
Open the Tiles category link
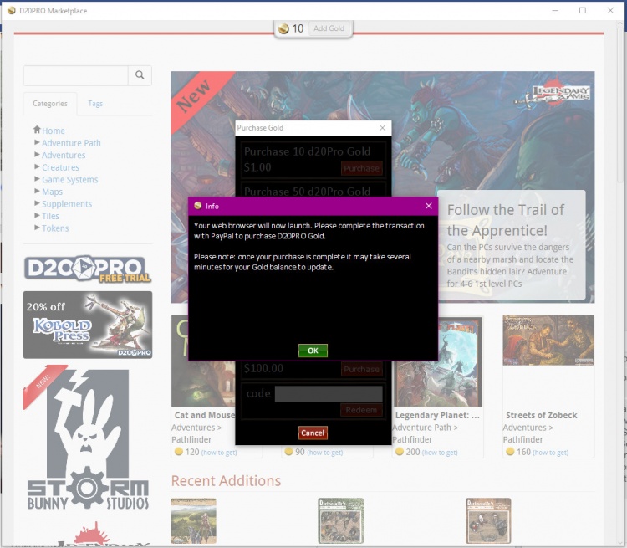click(50, 216)
